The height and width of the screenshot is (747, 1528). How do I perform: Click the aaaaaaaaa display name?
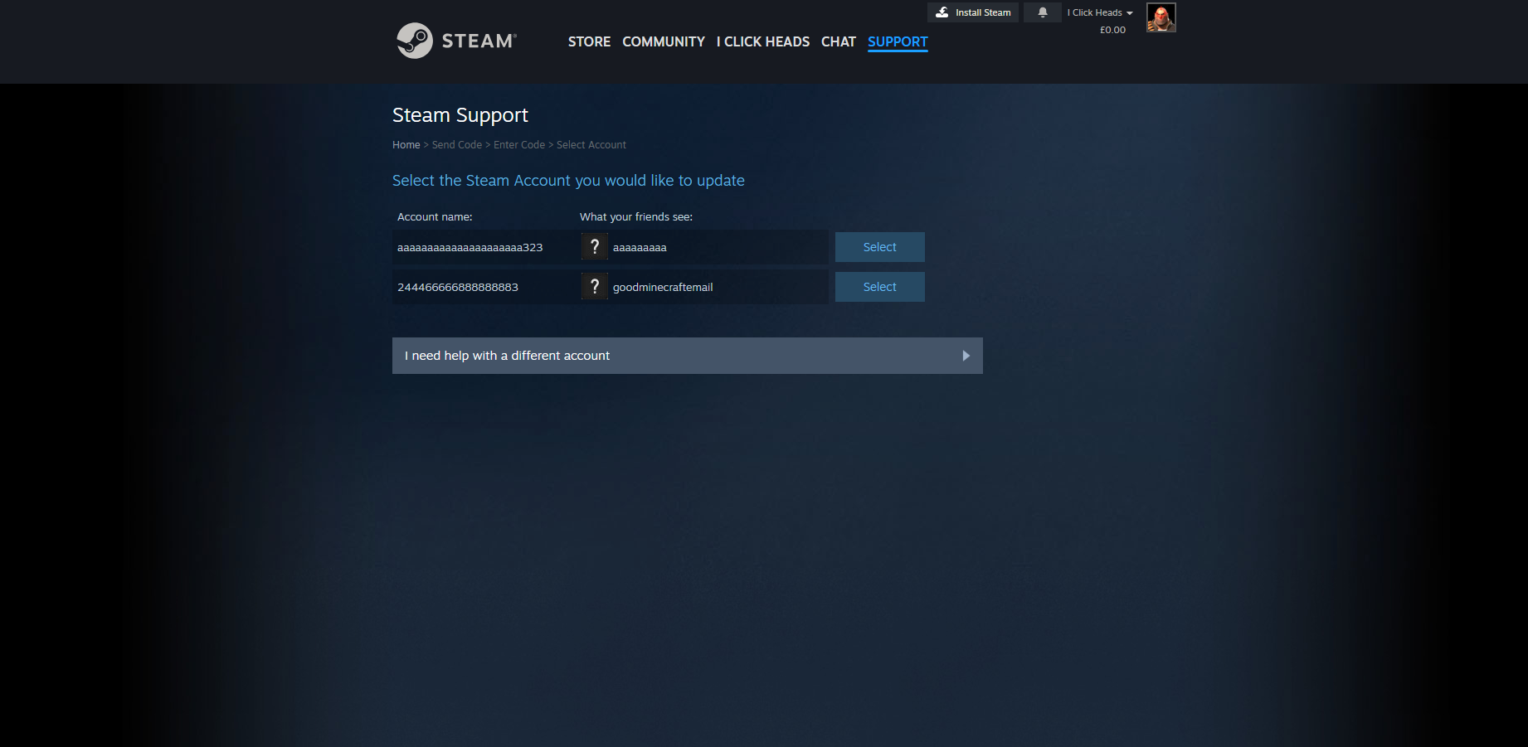[x=640, y=248]
